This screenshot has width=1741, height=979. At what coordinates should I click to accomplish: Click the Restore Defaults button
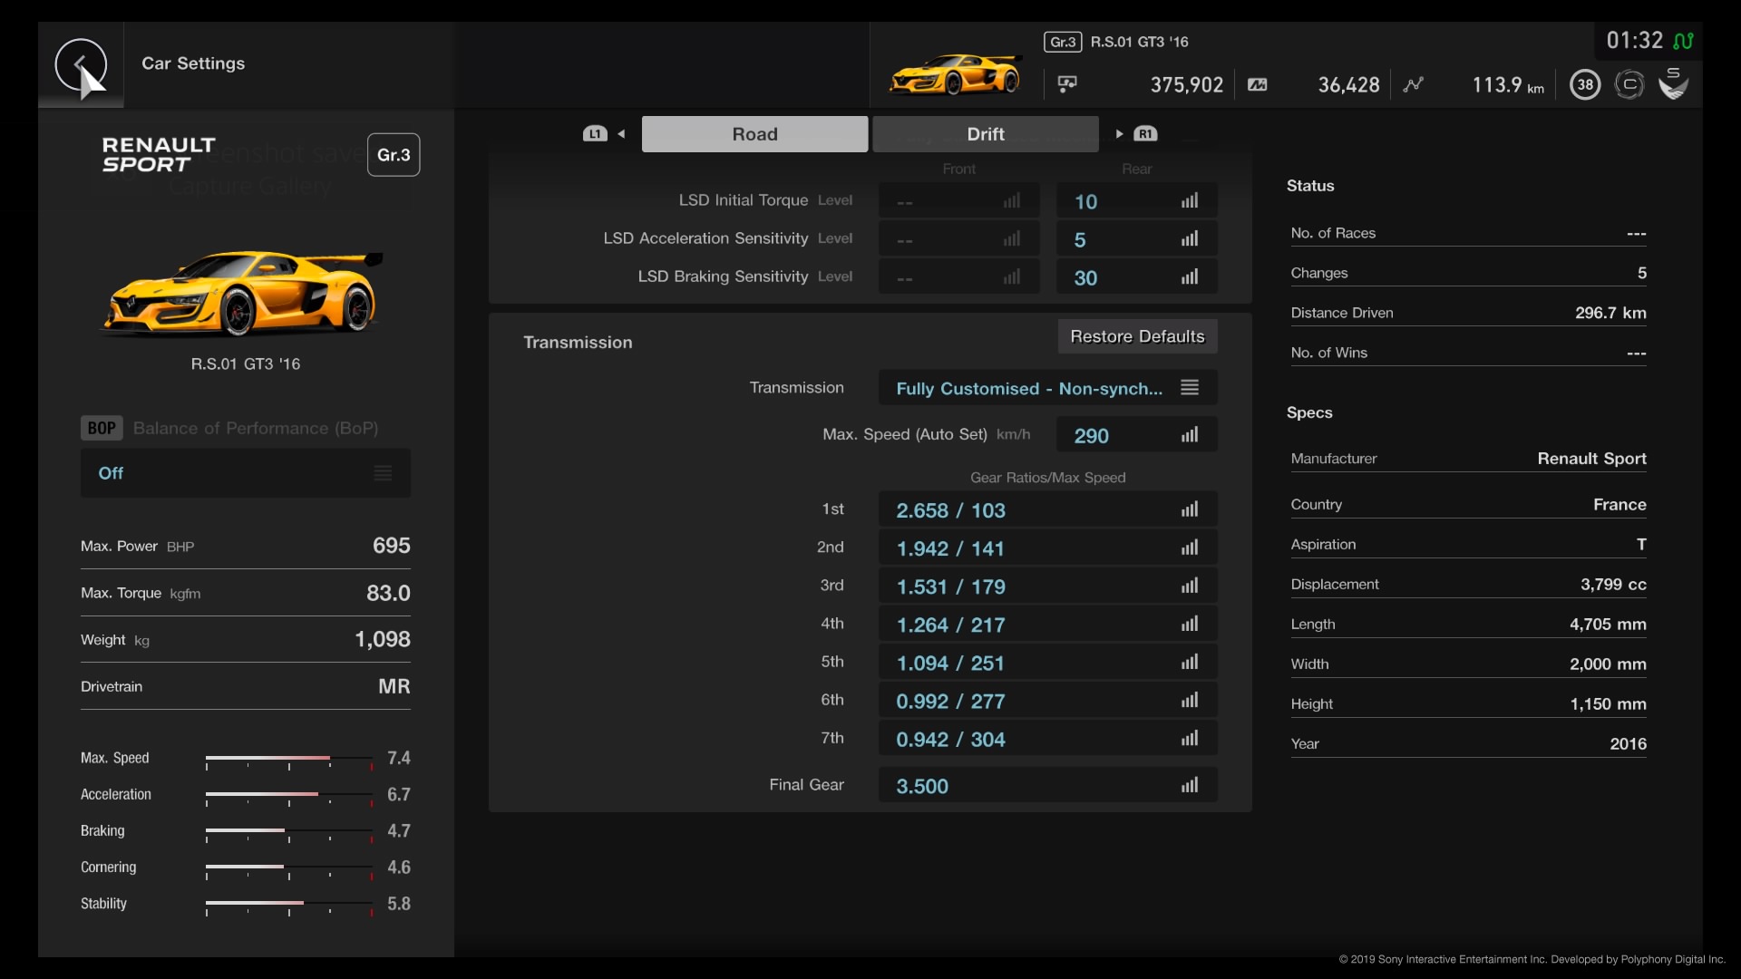pyautogui.click(x=1137, y=336)
